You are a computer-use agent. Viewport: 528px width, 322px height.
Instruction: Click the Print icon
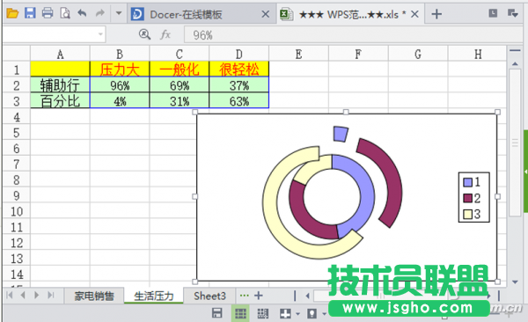point(48,13)
